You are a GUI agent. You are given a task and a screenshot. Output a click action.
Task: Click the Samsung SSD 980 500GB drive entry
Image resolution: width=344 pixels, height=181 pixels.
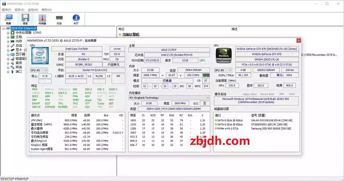point(271,129)
